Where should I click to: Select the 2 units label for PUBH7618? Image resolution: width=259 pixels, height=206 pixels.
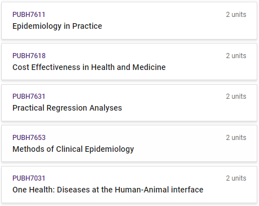tap(236, 56)
